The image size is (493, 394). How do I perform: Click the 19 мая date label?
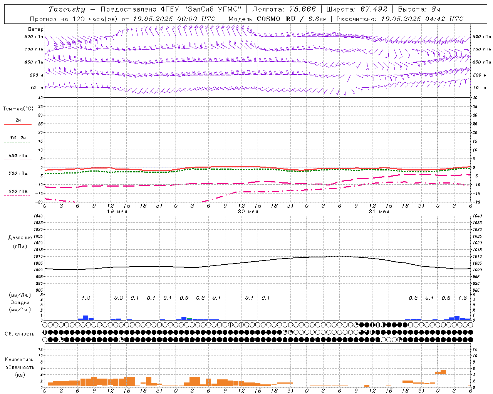point(117,212)
